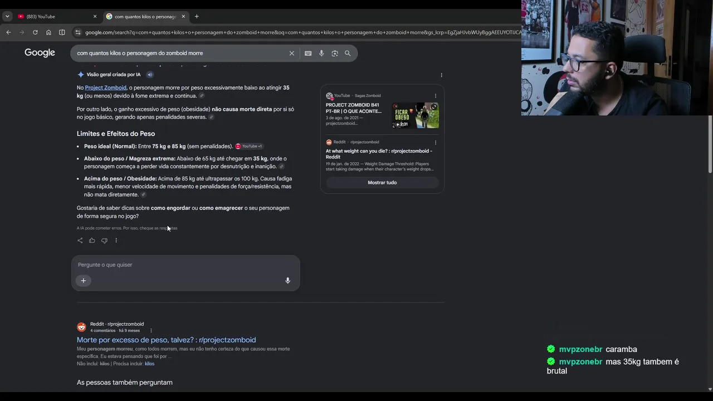The height and width of the screenshot is (401, 713).
Task: Open the 'YouTube +1' source chip
Action: [x=249, y=146]
